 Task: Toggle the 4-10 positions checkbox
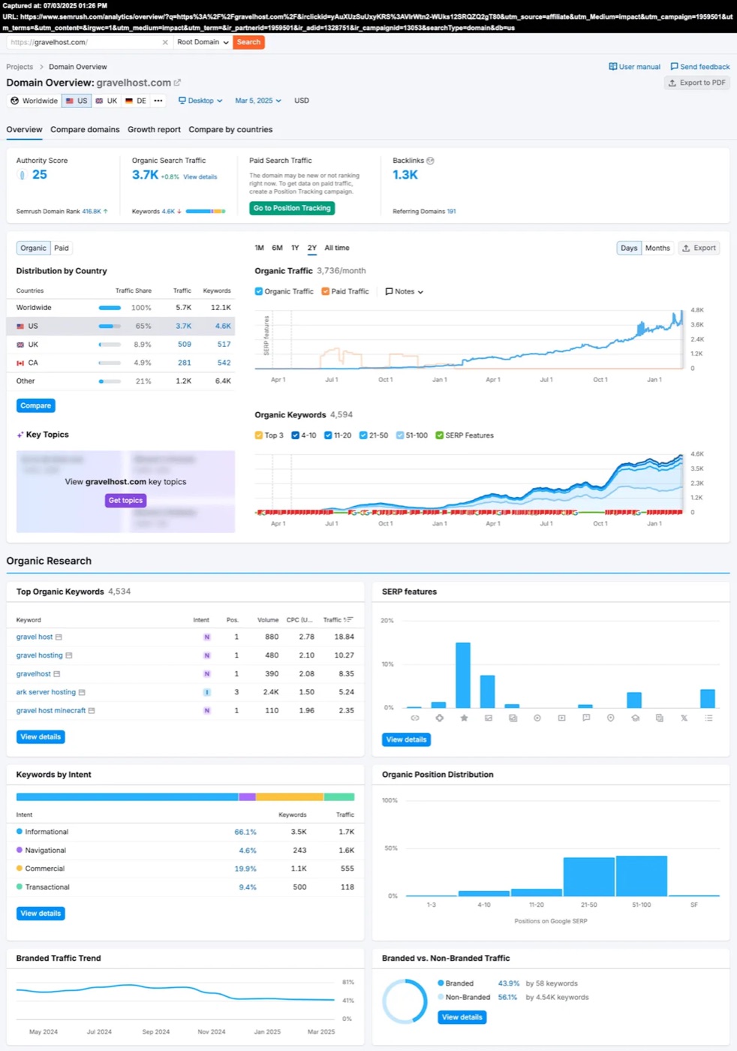pos(296,435)
